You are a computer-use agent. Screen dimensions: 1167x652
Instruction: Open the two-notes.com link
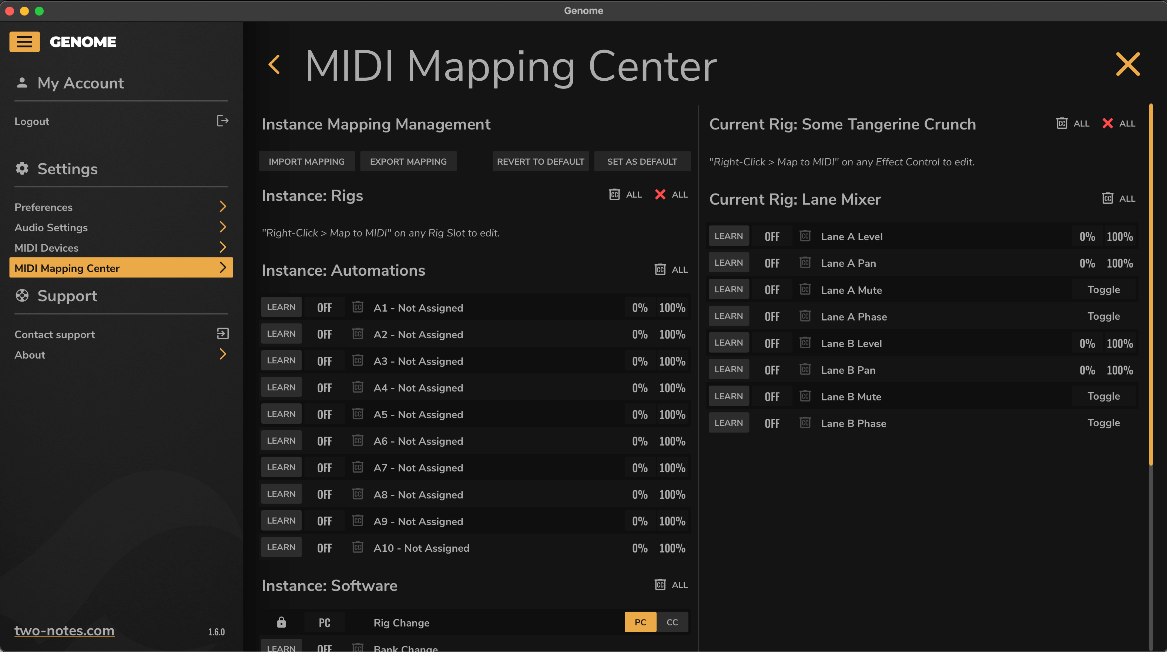(64, 630)
